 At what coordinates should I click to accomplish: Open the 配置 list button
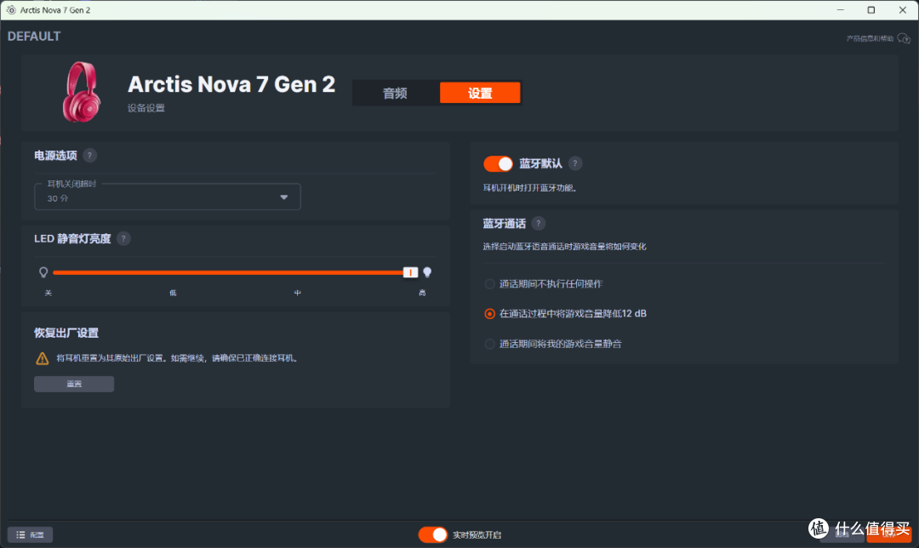pos(30,534)
